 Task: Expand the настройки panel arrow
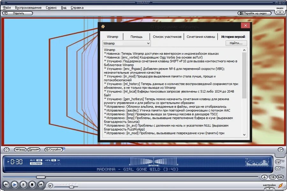(269, 188)
